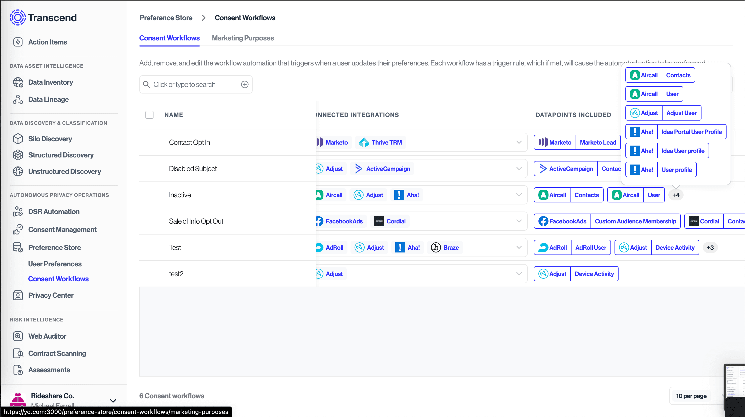Click the Assessments icon

click(18, 369)
